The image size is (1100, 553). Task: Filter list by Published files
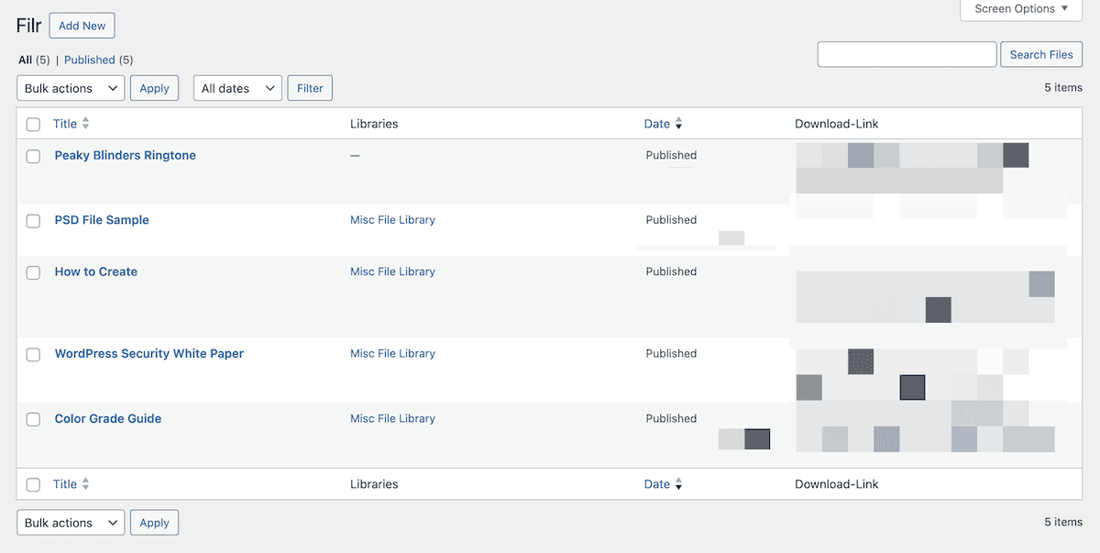[x=89, y=60]
